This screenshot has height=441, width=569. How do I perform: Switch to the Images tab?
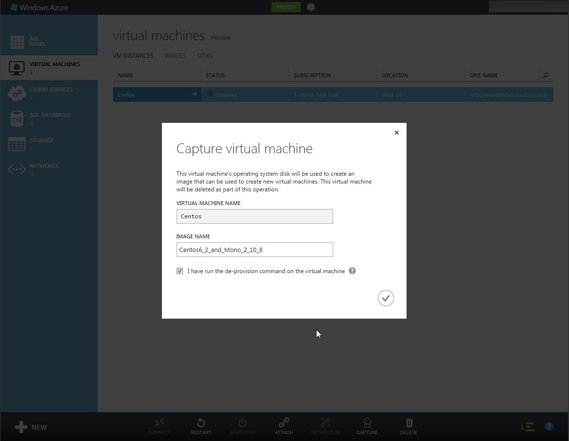tap(175, 56)
